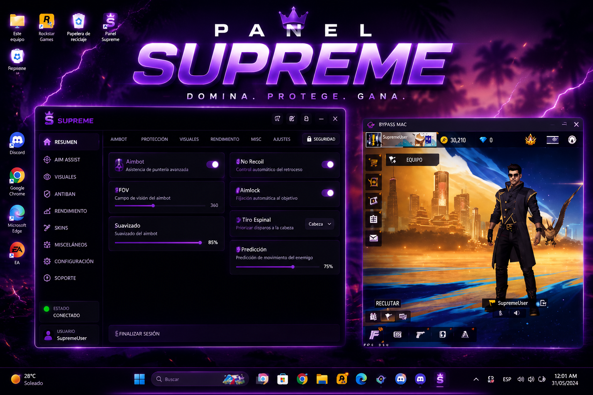Open the AJUSTES tab

(282, 139)
